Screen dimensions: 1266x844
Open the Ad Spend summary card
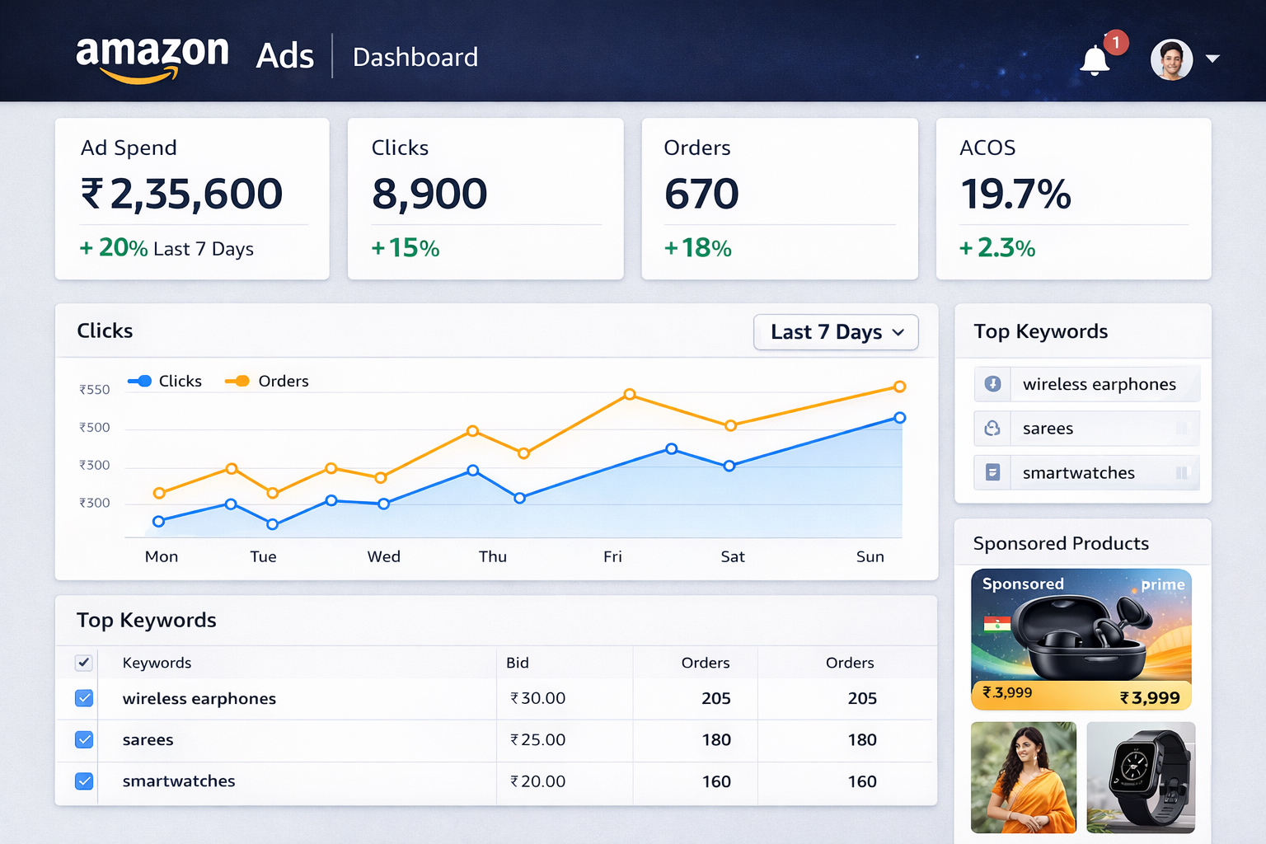(192, 199)
